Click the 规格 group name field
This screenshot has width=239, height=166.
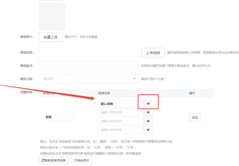tap(58, 117)
